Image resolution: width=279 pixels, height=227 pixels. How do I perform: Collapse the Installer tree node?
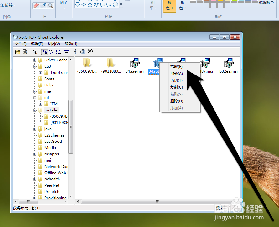(x=34, y=110)
